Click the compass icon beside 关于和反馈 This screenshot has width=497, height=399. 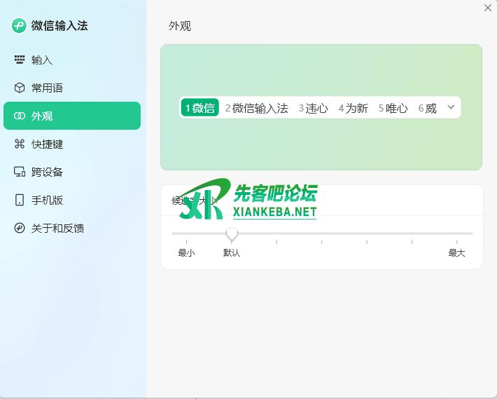tap(20, 229)
